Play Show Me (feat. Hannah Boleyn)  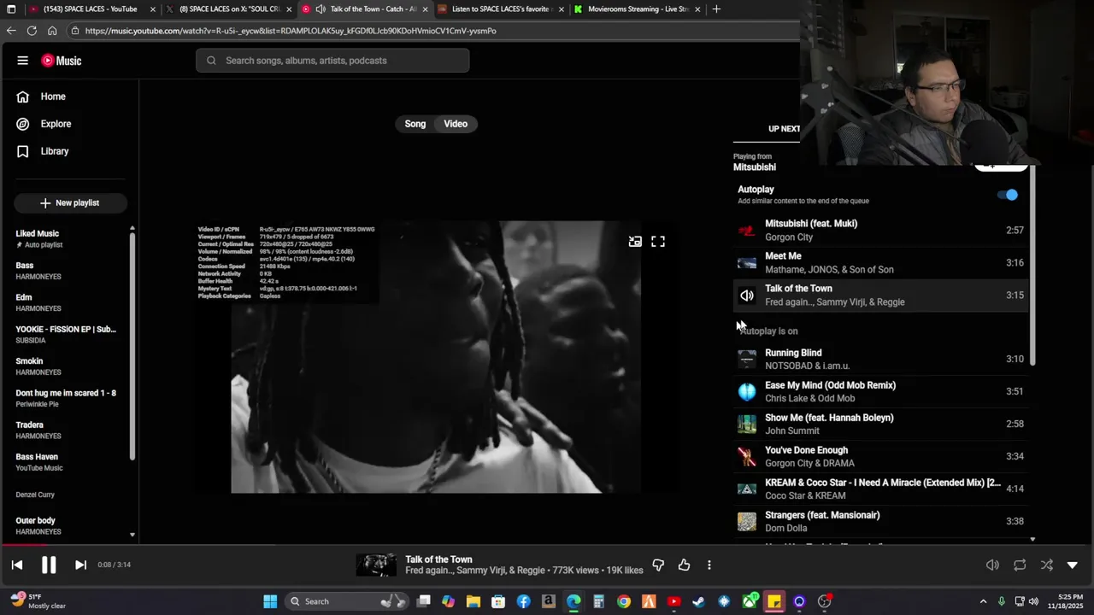point(880,425)
